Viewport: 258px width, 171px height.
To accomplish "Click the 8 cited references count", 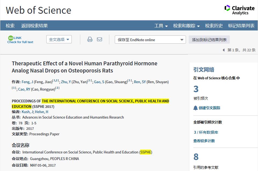I will click(x=196, y=157).
